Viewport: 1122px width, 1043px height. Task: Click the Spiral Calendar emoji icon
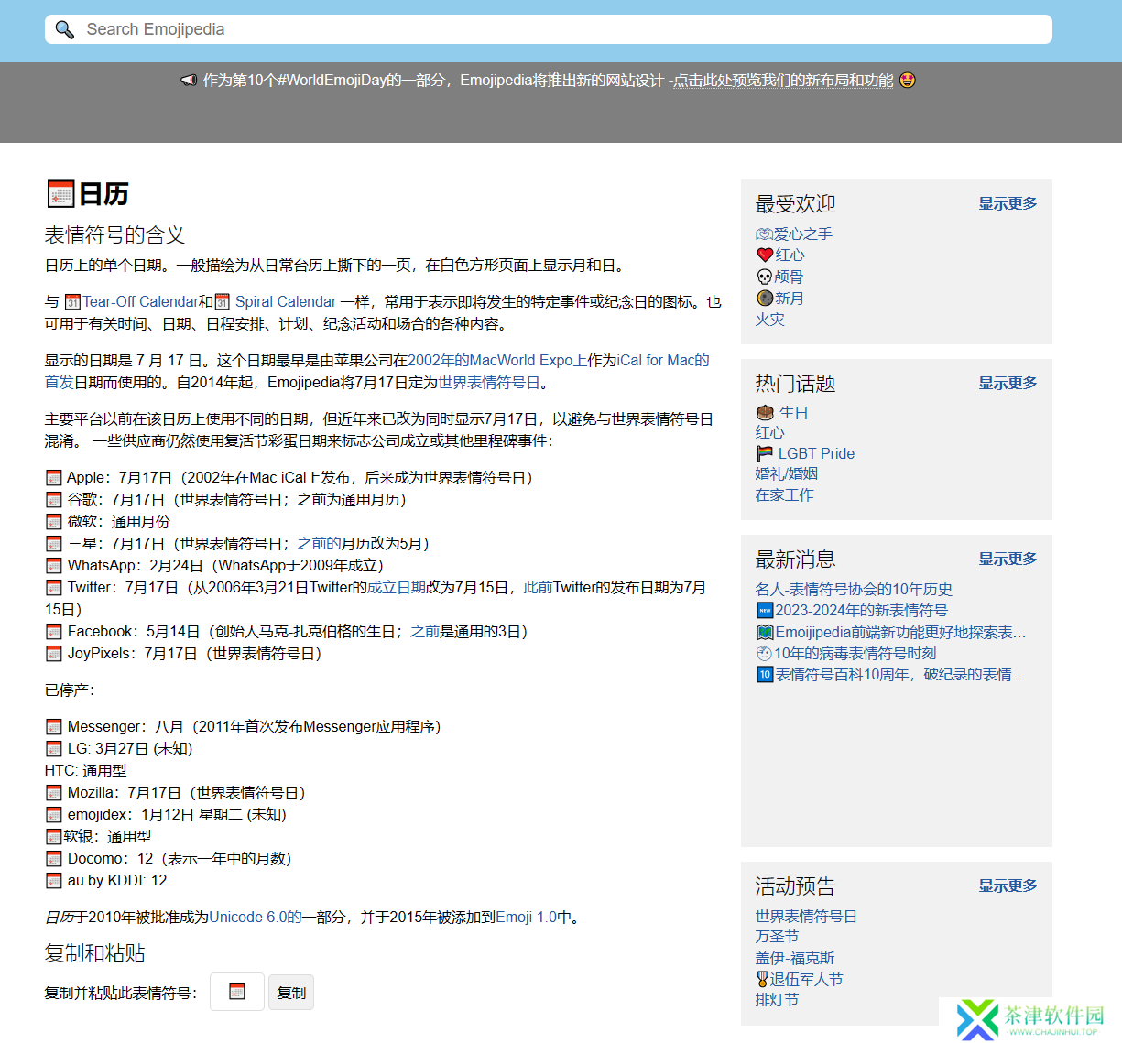222,302
